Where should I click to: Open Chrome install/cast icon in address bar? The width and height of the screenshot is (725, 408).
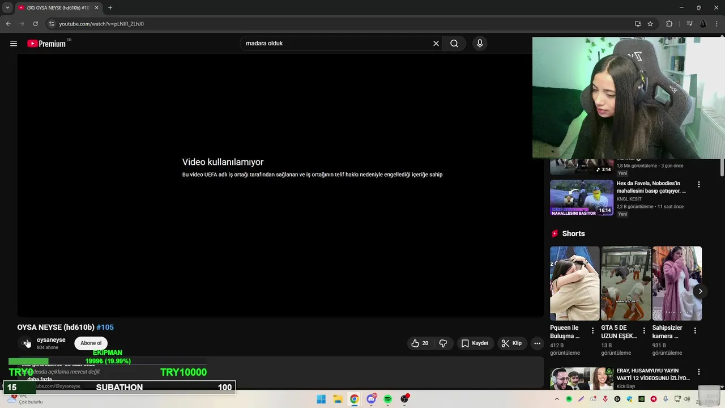638,24
